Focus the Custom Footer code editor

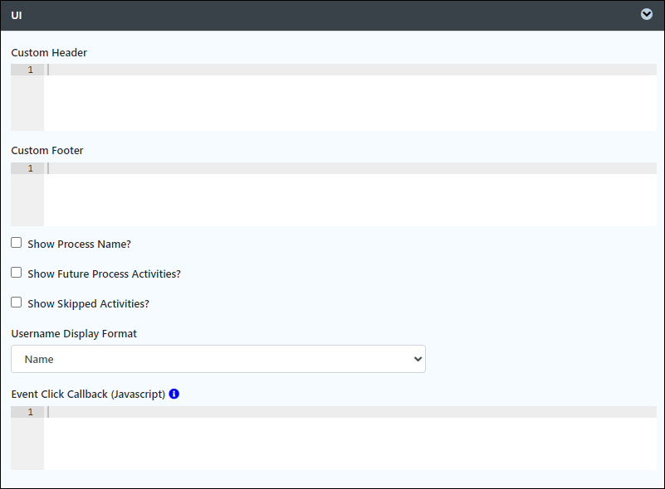pyautogui.click(x=350, y=194)
